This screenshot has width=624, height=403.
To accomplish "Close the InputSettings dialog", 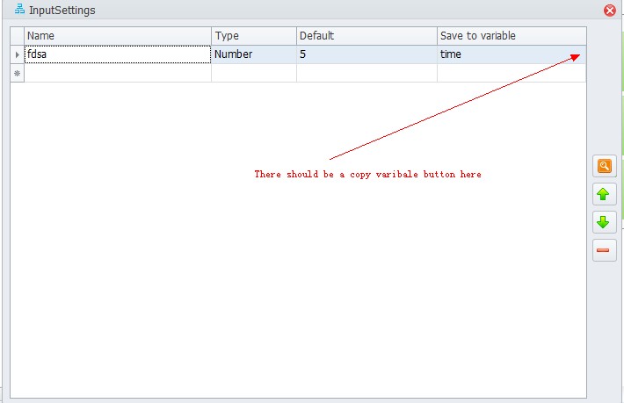I will (610, 10).
